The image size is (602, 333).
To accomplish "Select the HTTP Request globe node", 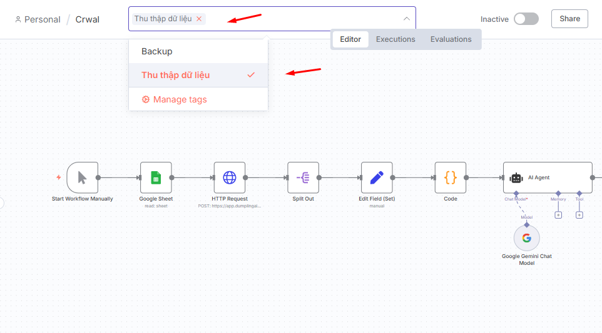I will pyautogui.click(x=230, y=177).
